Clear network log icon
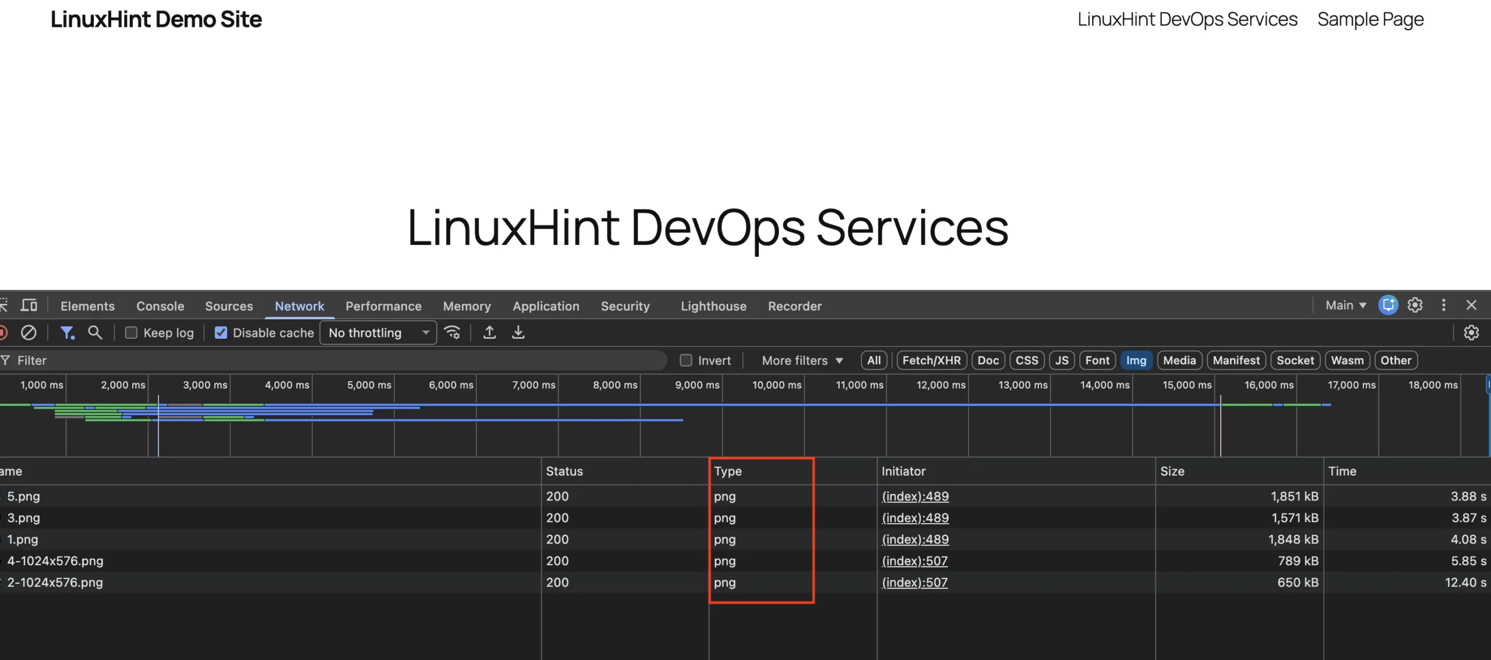Screen dimensions: 1491x660 click(x=29, y=332)
